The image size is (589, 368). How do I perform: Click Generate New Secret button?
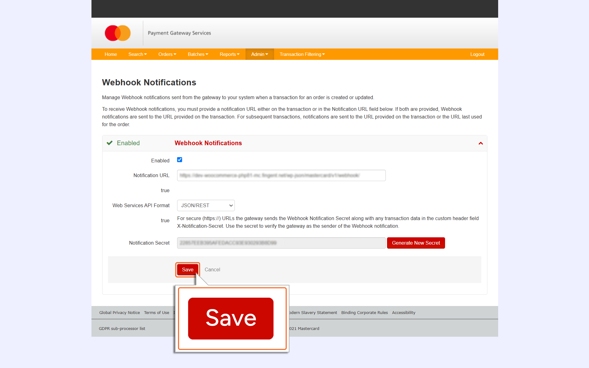click(x=416, y=243)
